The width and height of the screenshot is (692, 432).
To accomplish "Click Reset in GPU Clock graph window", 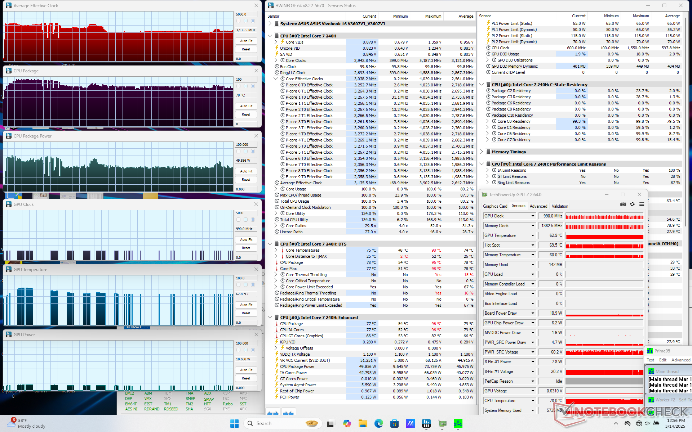I will [246, 248].
